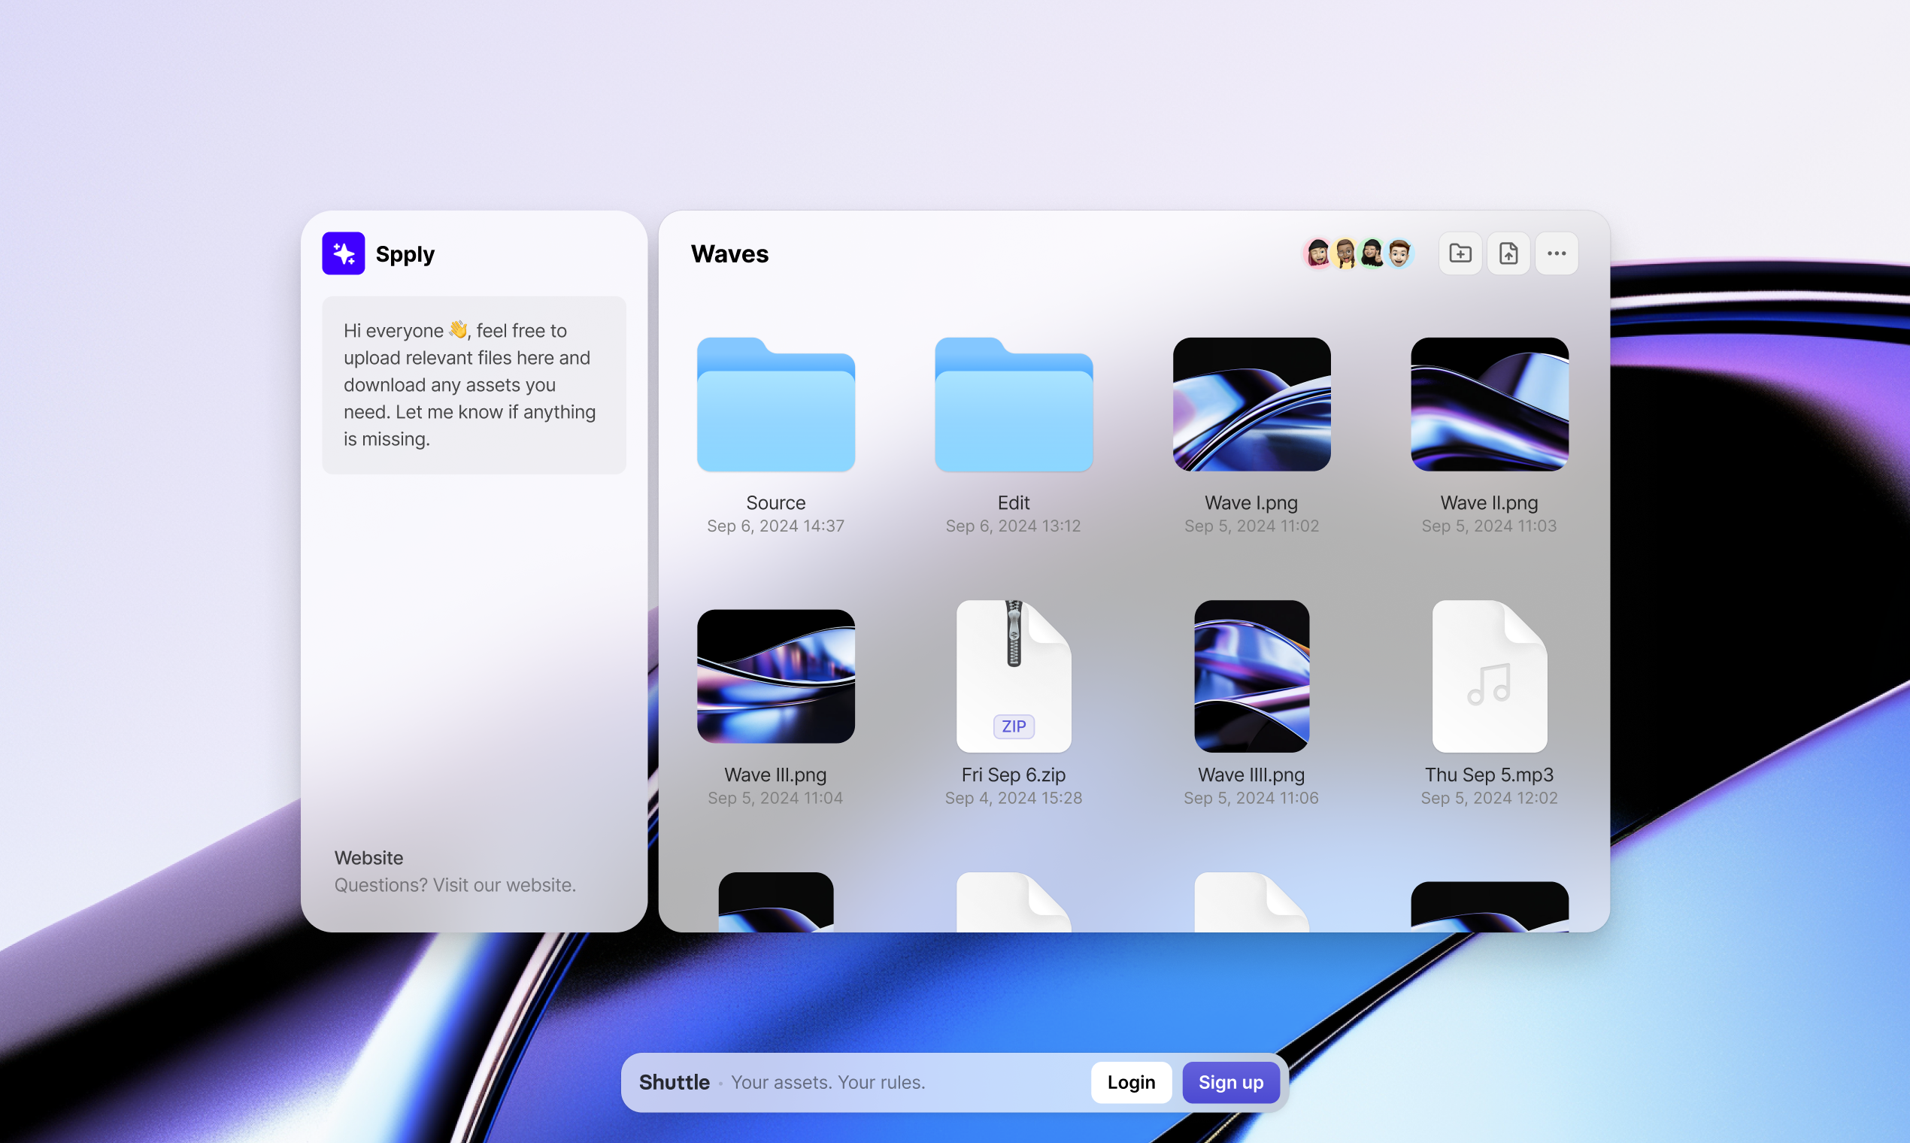Open the Wave III.png thumbnail
This screenshot has height=1143, width=1910.
click(x=775, y=676)
